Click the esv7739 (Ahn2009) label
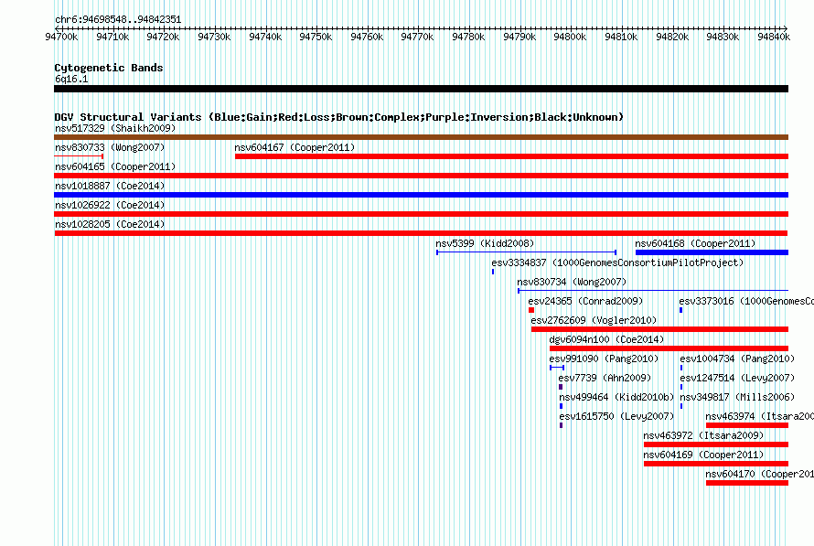Viewport: 814px width, 546px height. coord(605,378)
